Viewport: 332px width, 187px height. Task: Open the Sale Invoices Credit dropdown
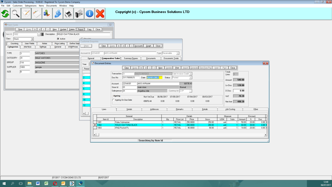click(x=191, y=74)
